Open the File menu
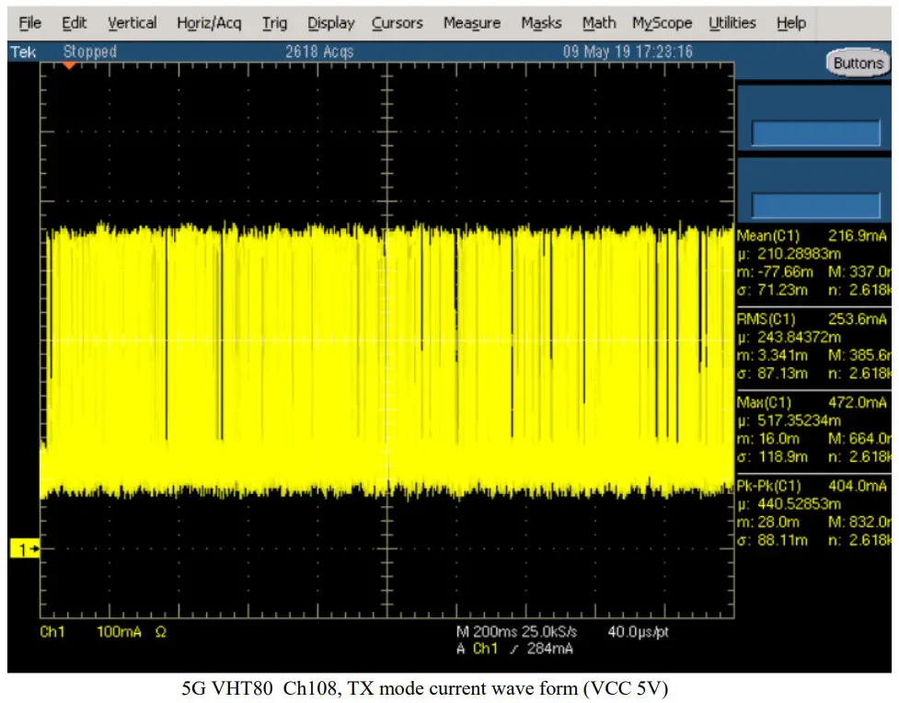 point(29,23)
